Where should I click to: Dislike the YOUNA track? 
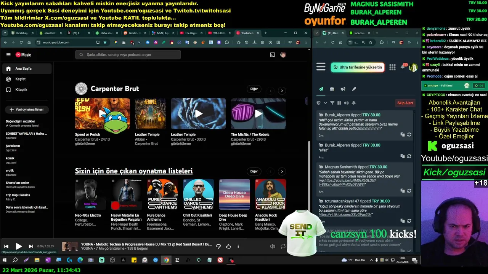point(218,247)
